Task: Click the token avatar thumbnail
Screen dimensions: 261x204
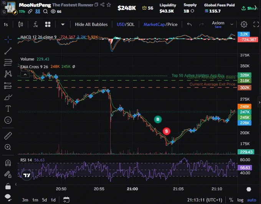Action: pyautogui.click(x=10, y=8)
